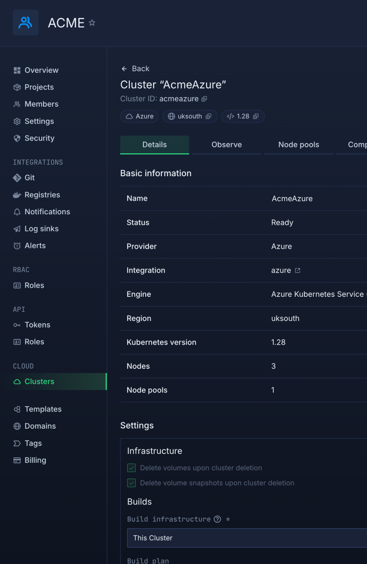
Task: Copy the 1.28 version value
Action: coord(255,116)
